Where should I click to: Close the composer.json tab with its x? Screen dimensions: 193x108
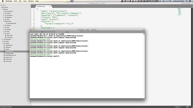point(49,6)
